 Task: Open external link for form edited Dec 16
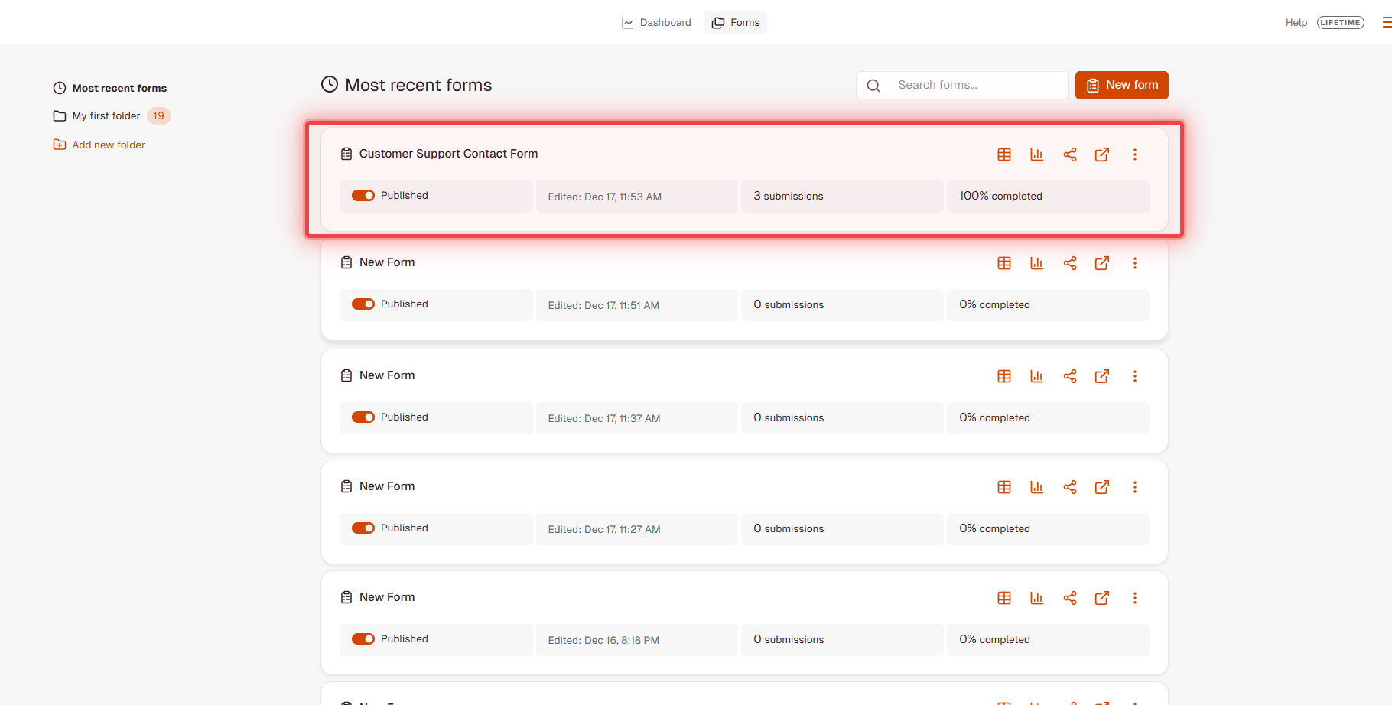[1102, 598]
